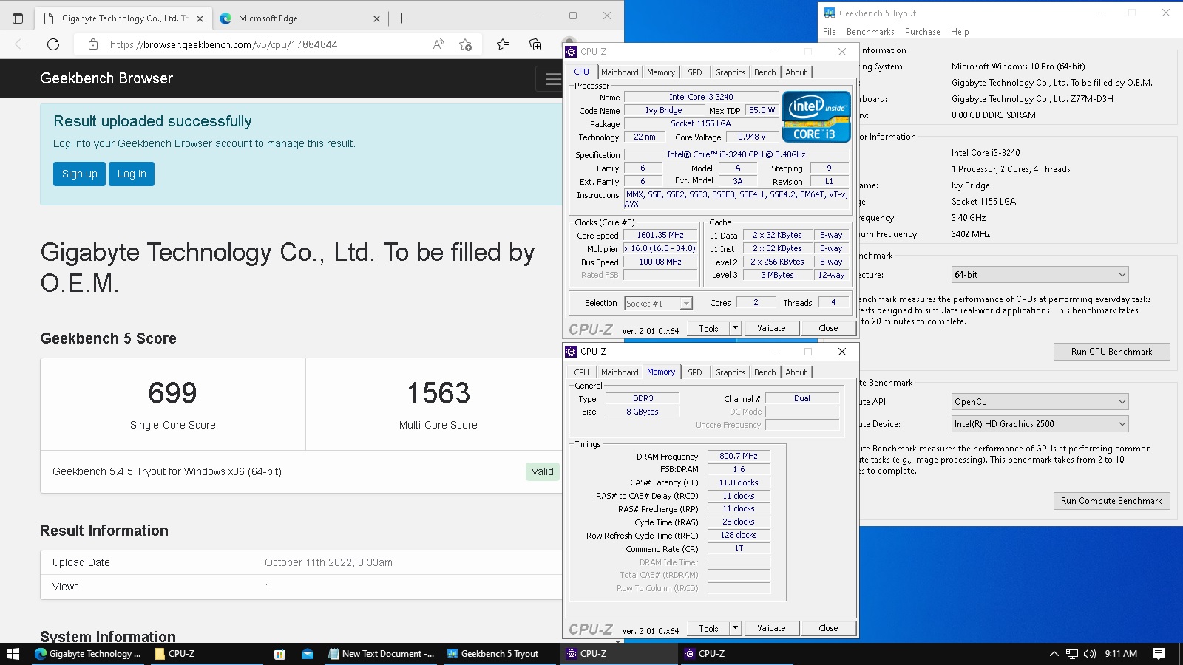Open About tab in upper CPU-Z window
This screenshot has height=665, width=1183.
point(796,72)
